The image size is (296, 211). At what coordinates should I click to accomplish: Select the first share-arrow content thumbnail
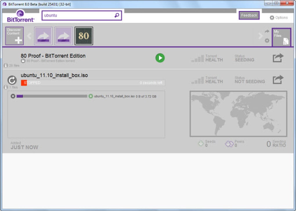[x=43, y=36]
